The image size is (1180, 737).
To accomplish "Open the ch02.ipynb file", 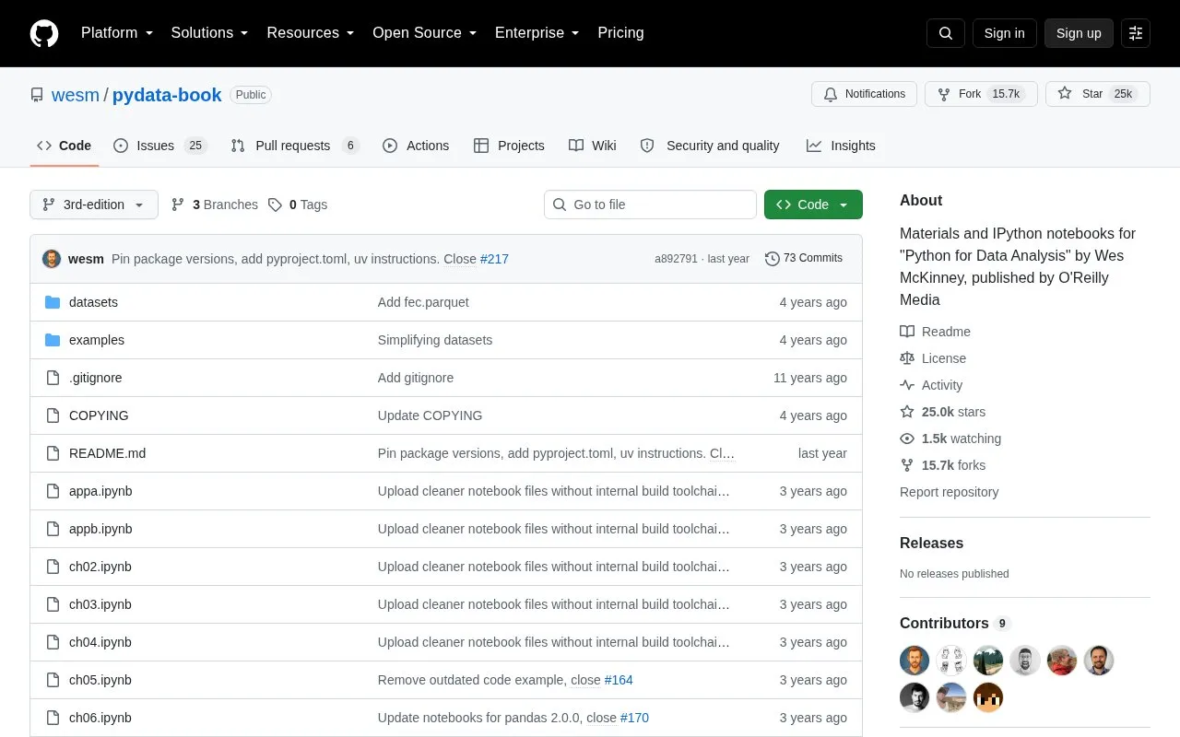I will tap(100, 567).
